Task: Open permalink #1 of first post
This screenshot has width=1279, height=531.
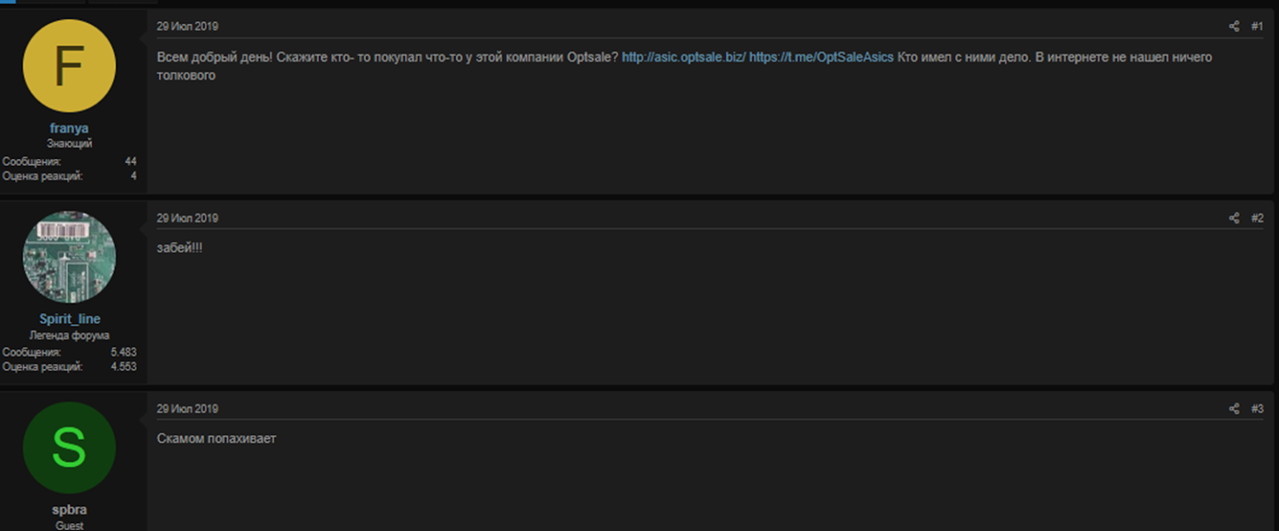Action: [x=1257, y=26]
